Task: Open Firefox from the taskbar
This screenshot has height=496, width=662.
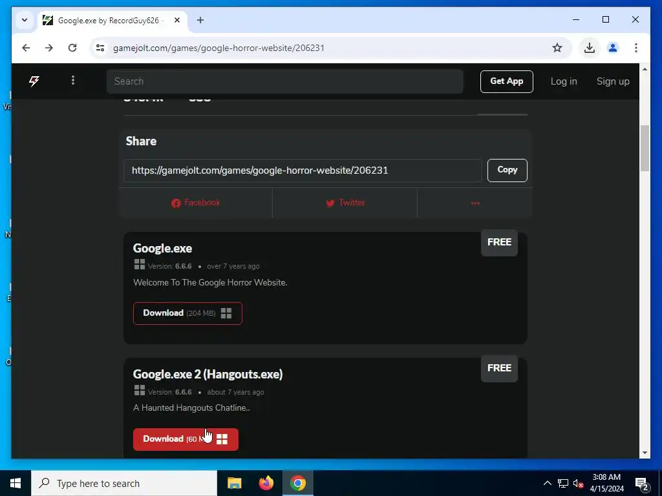Action: (x=266, y=483)
